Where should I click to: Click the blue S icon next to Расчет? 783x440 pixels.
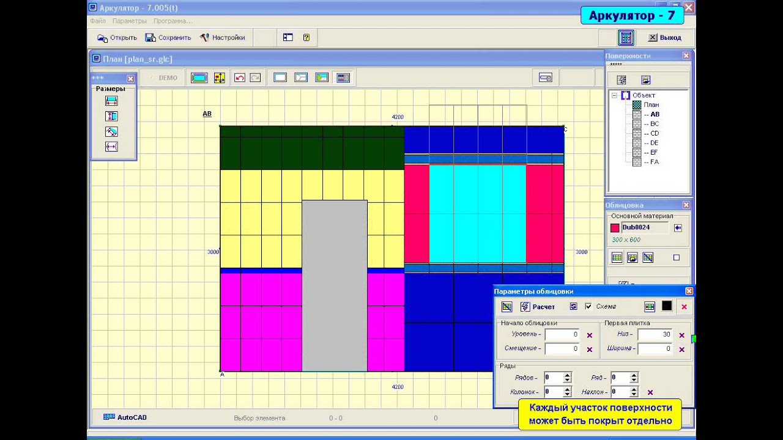point(573,307)
